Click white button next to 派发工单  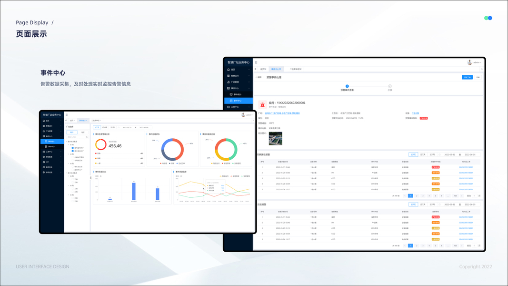click(x=478, y=77)
